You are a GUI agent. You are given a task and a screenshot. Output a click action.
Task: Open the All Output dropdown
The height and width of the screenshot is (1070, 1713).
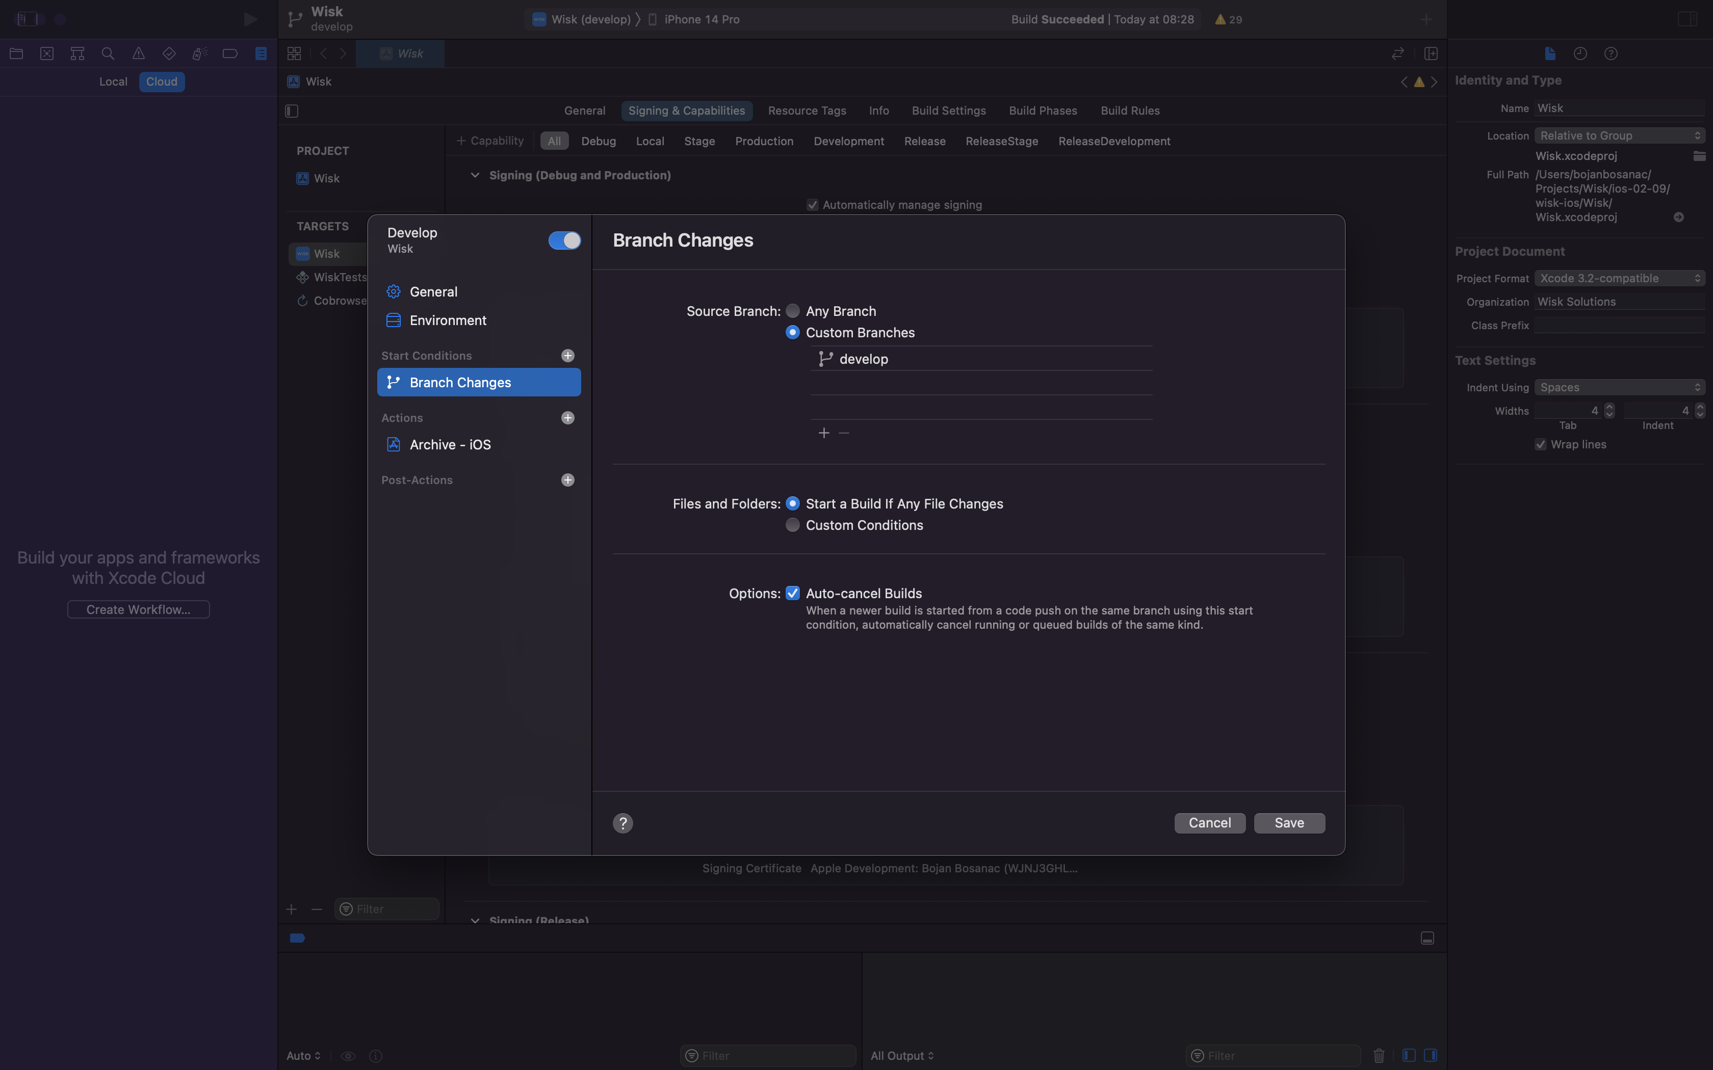click(x=902, y=1055)
